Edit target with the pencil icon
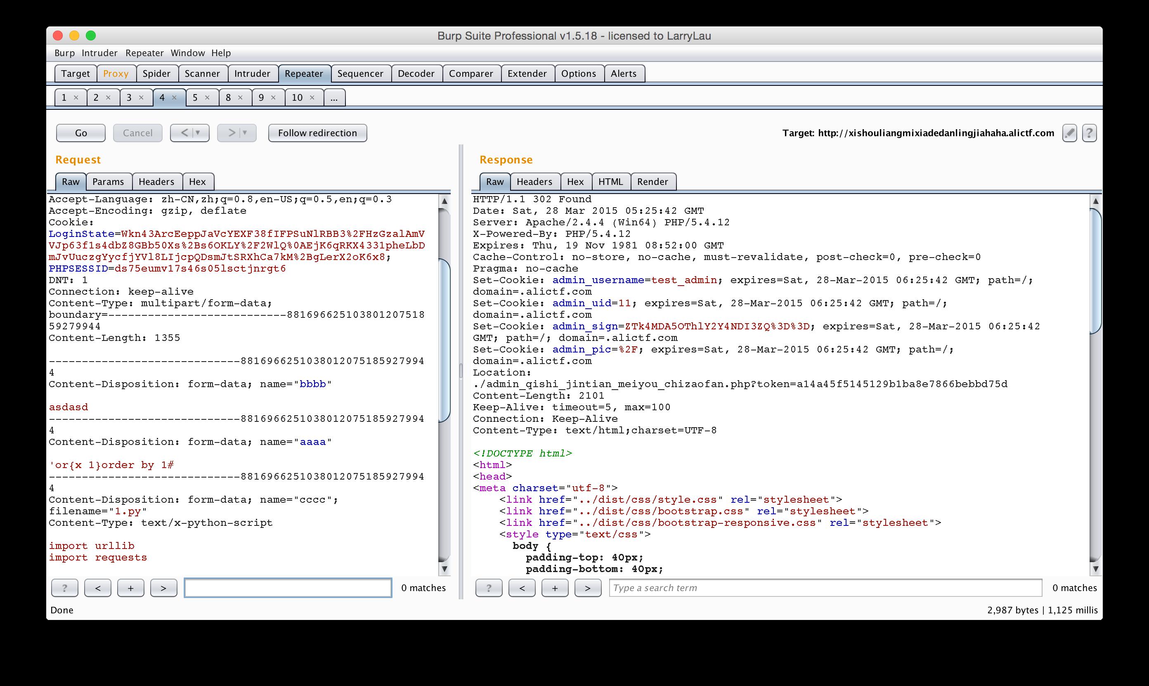 (x=1069, y=133)
